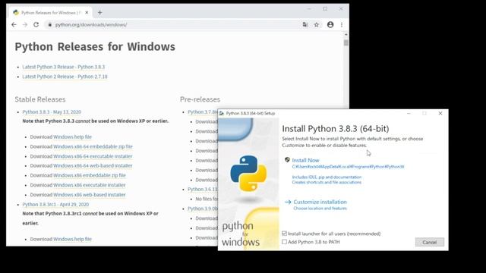The width and height of the screenshot is (486, 273).
Task: Click the Python Releases for Windows heading
Action: click(95, 47)
